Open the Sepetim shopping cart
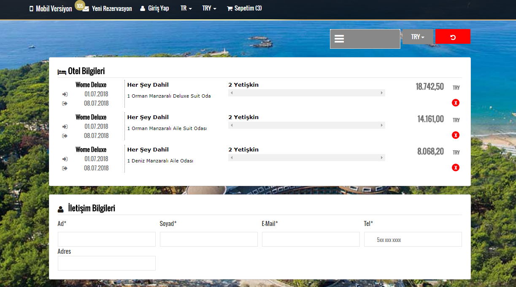The image size is (516, 287). (244, 8)
